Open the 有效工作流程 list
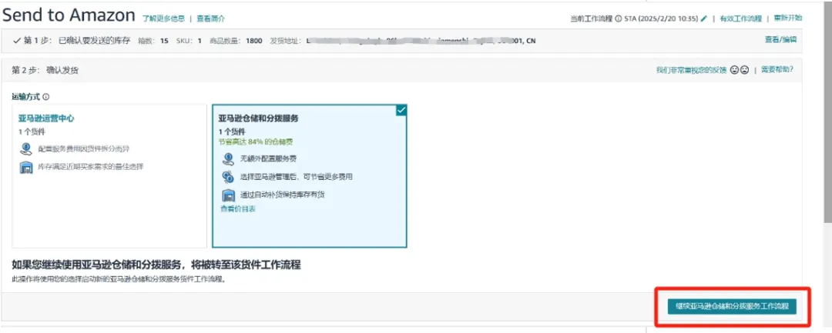The image size is (832, 333). [x=740, y=18]
